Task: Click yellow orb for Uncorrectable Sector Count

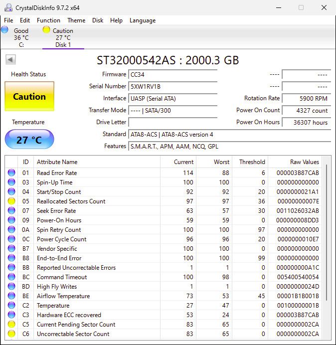Action: click(x=11, y=334)
